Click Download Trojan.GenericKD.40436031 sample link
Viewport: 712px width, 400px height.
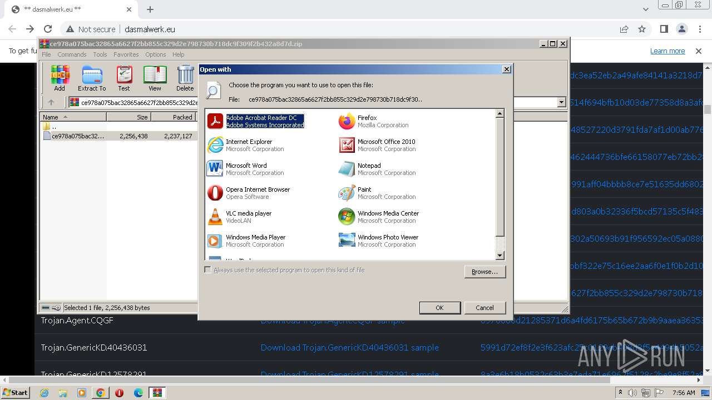click(x=350, y=348)
